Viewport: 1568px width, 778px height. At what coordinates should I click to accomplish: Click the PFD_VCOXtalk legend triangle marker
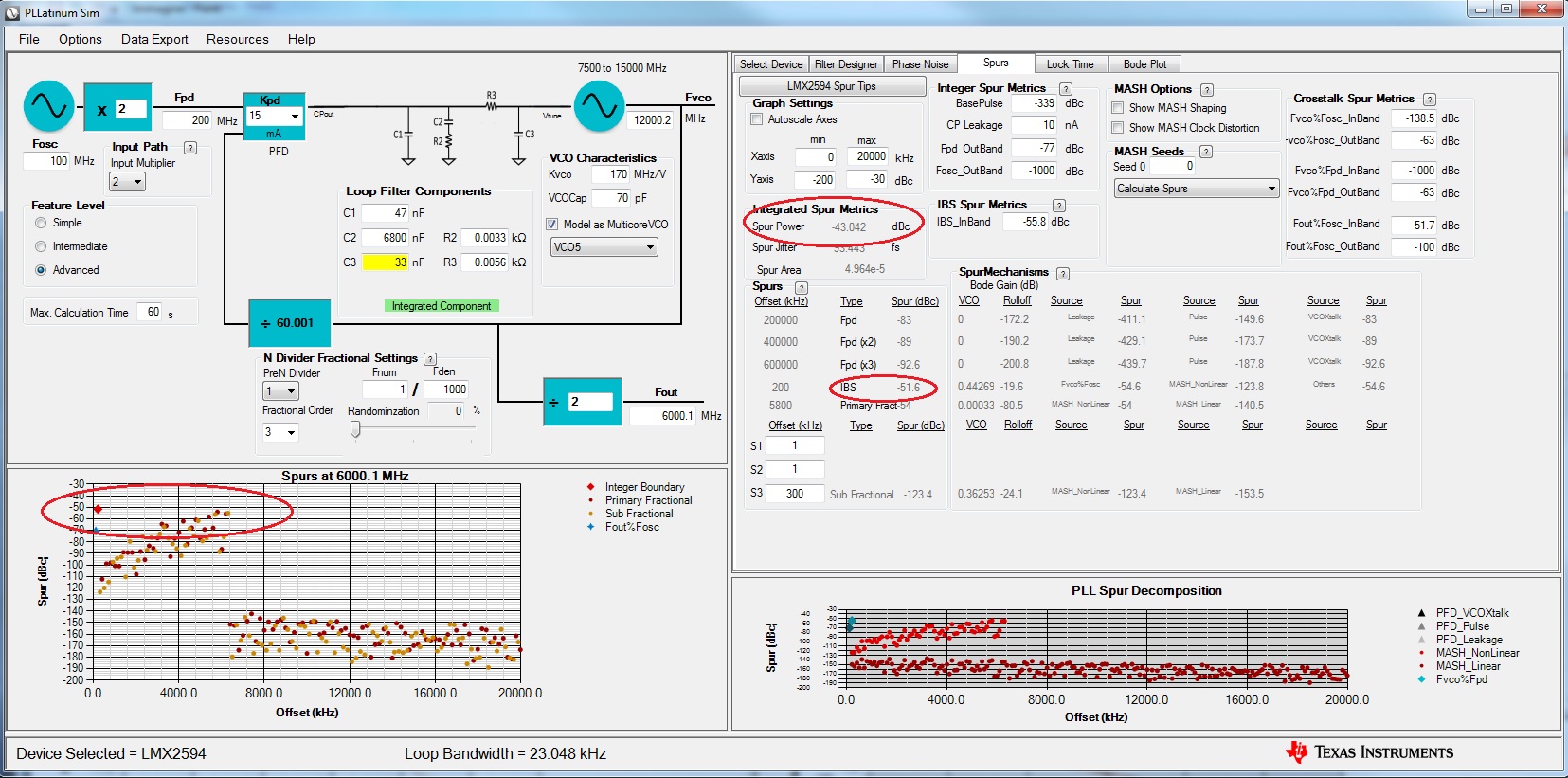point(1421,613)
